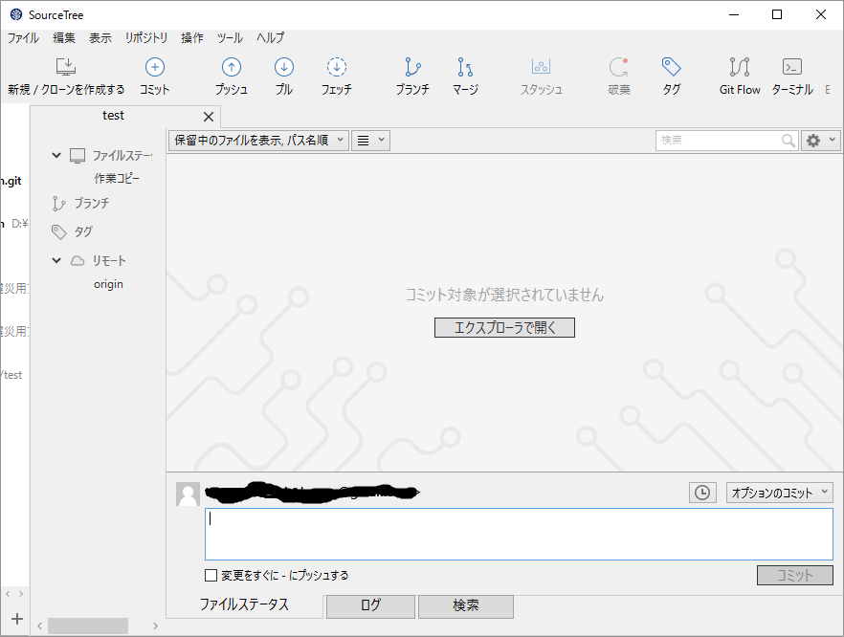The height and width of the screenshot is (637, 844).
Task: Click the Discard (破棄) toolbar icon
Action: [619, 67]
